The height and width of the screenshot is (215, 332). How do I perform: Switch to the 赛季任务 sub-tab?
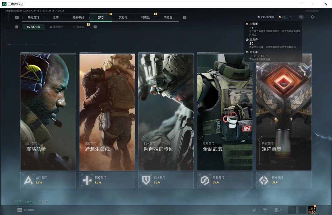[56, 27]
